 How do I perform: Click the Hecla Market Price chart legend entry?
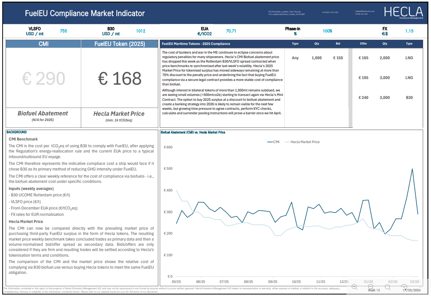click(x=302, y=142)
